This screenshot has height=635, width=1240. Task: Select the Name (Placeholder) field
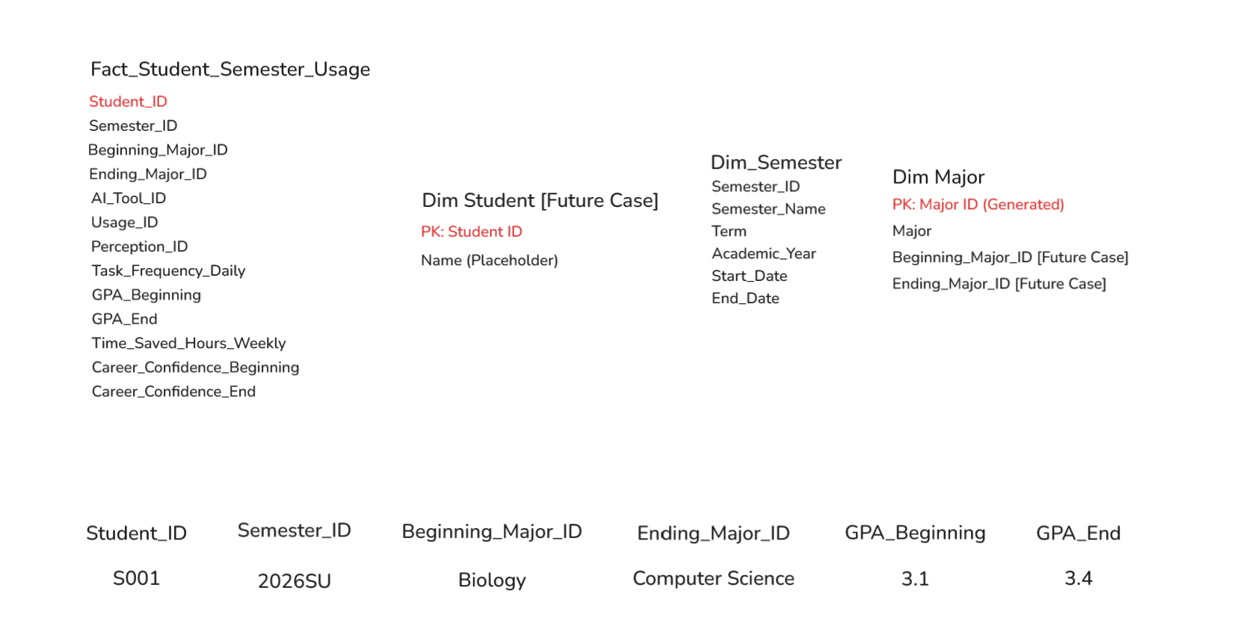pos(489,260)
